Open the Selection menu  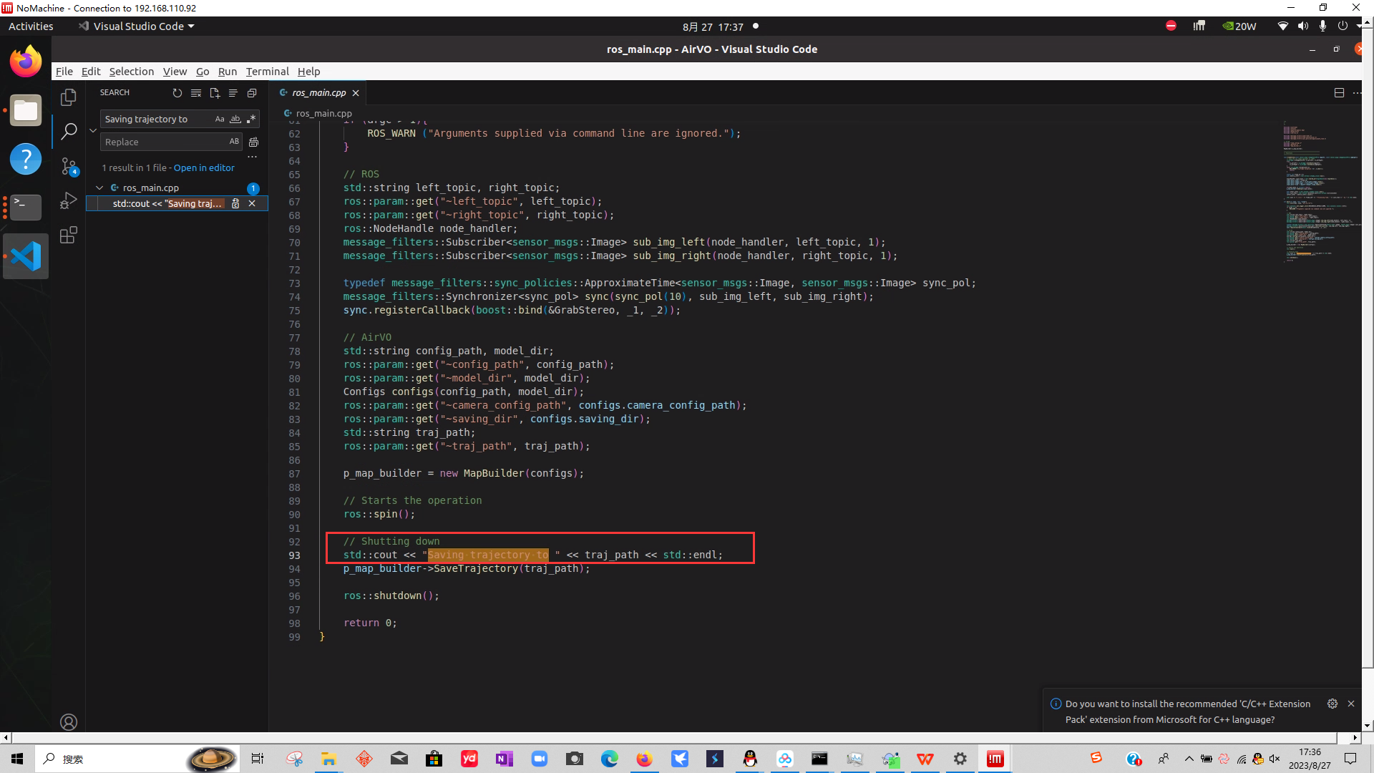(x=131, y=72)
